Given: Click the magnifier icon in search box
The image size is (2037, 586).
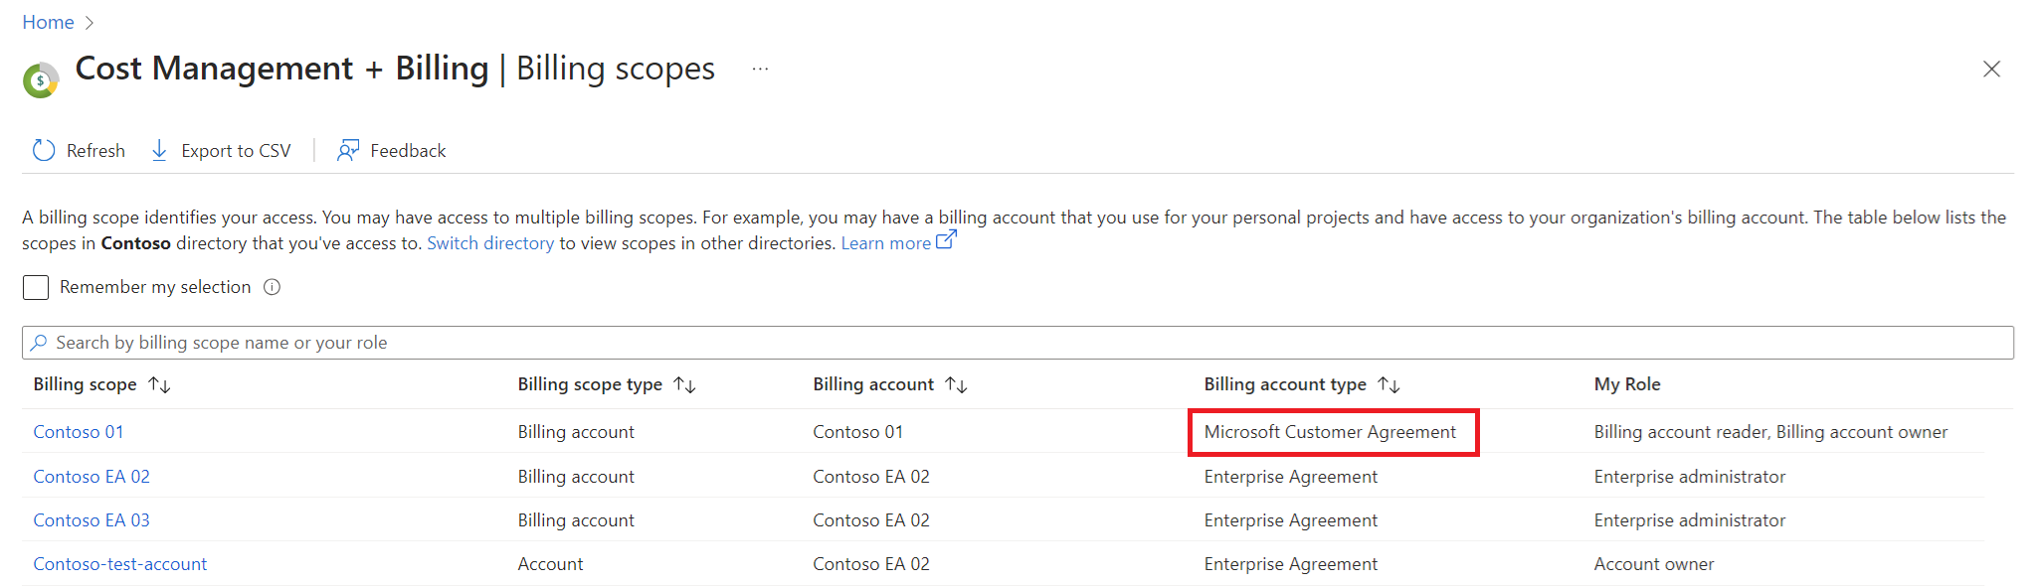Looking at the screenshot, I should (39, 343).
